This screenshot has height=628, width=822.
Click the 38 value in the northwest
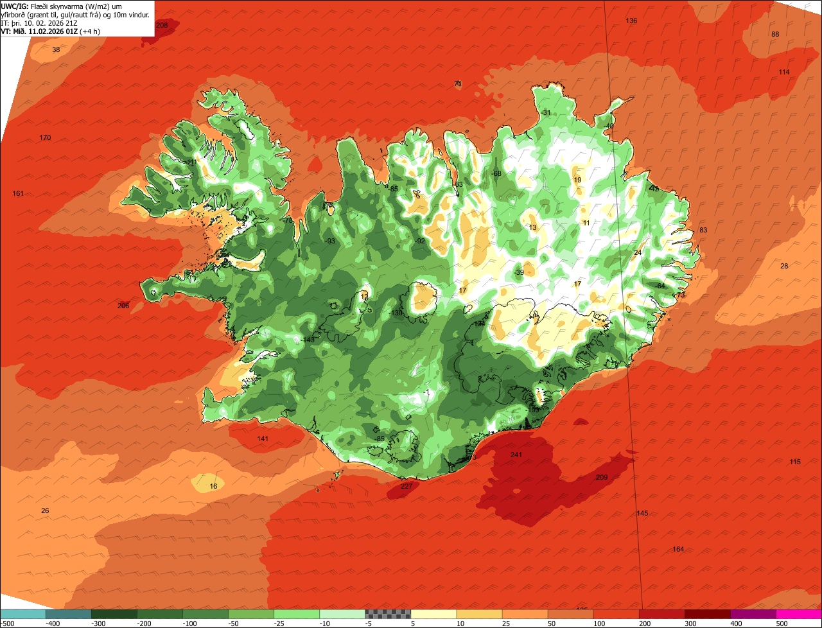(56, 49)
